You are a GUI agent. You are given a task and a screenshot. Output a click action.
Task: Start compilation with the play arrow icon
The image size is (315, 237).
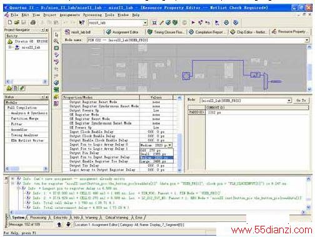coord(193,22)
